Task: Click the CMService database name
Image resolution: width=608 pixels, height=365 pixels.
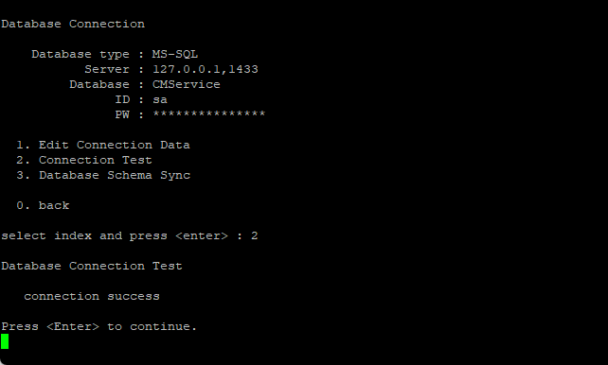Action: [187, 84]
